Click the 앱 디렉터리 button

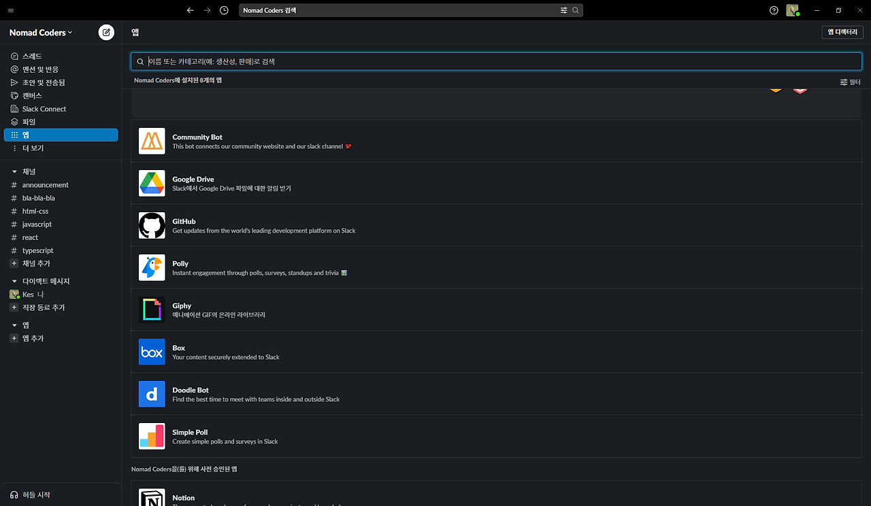(842, 32)
